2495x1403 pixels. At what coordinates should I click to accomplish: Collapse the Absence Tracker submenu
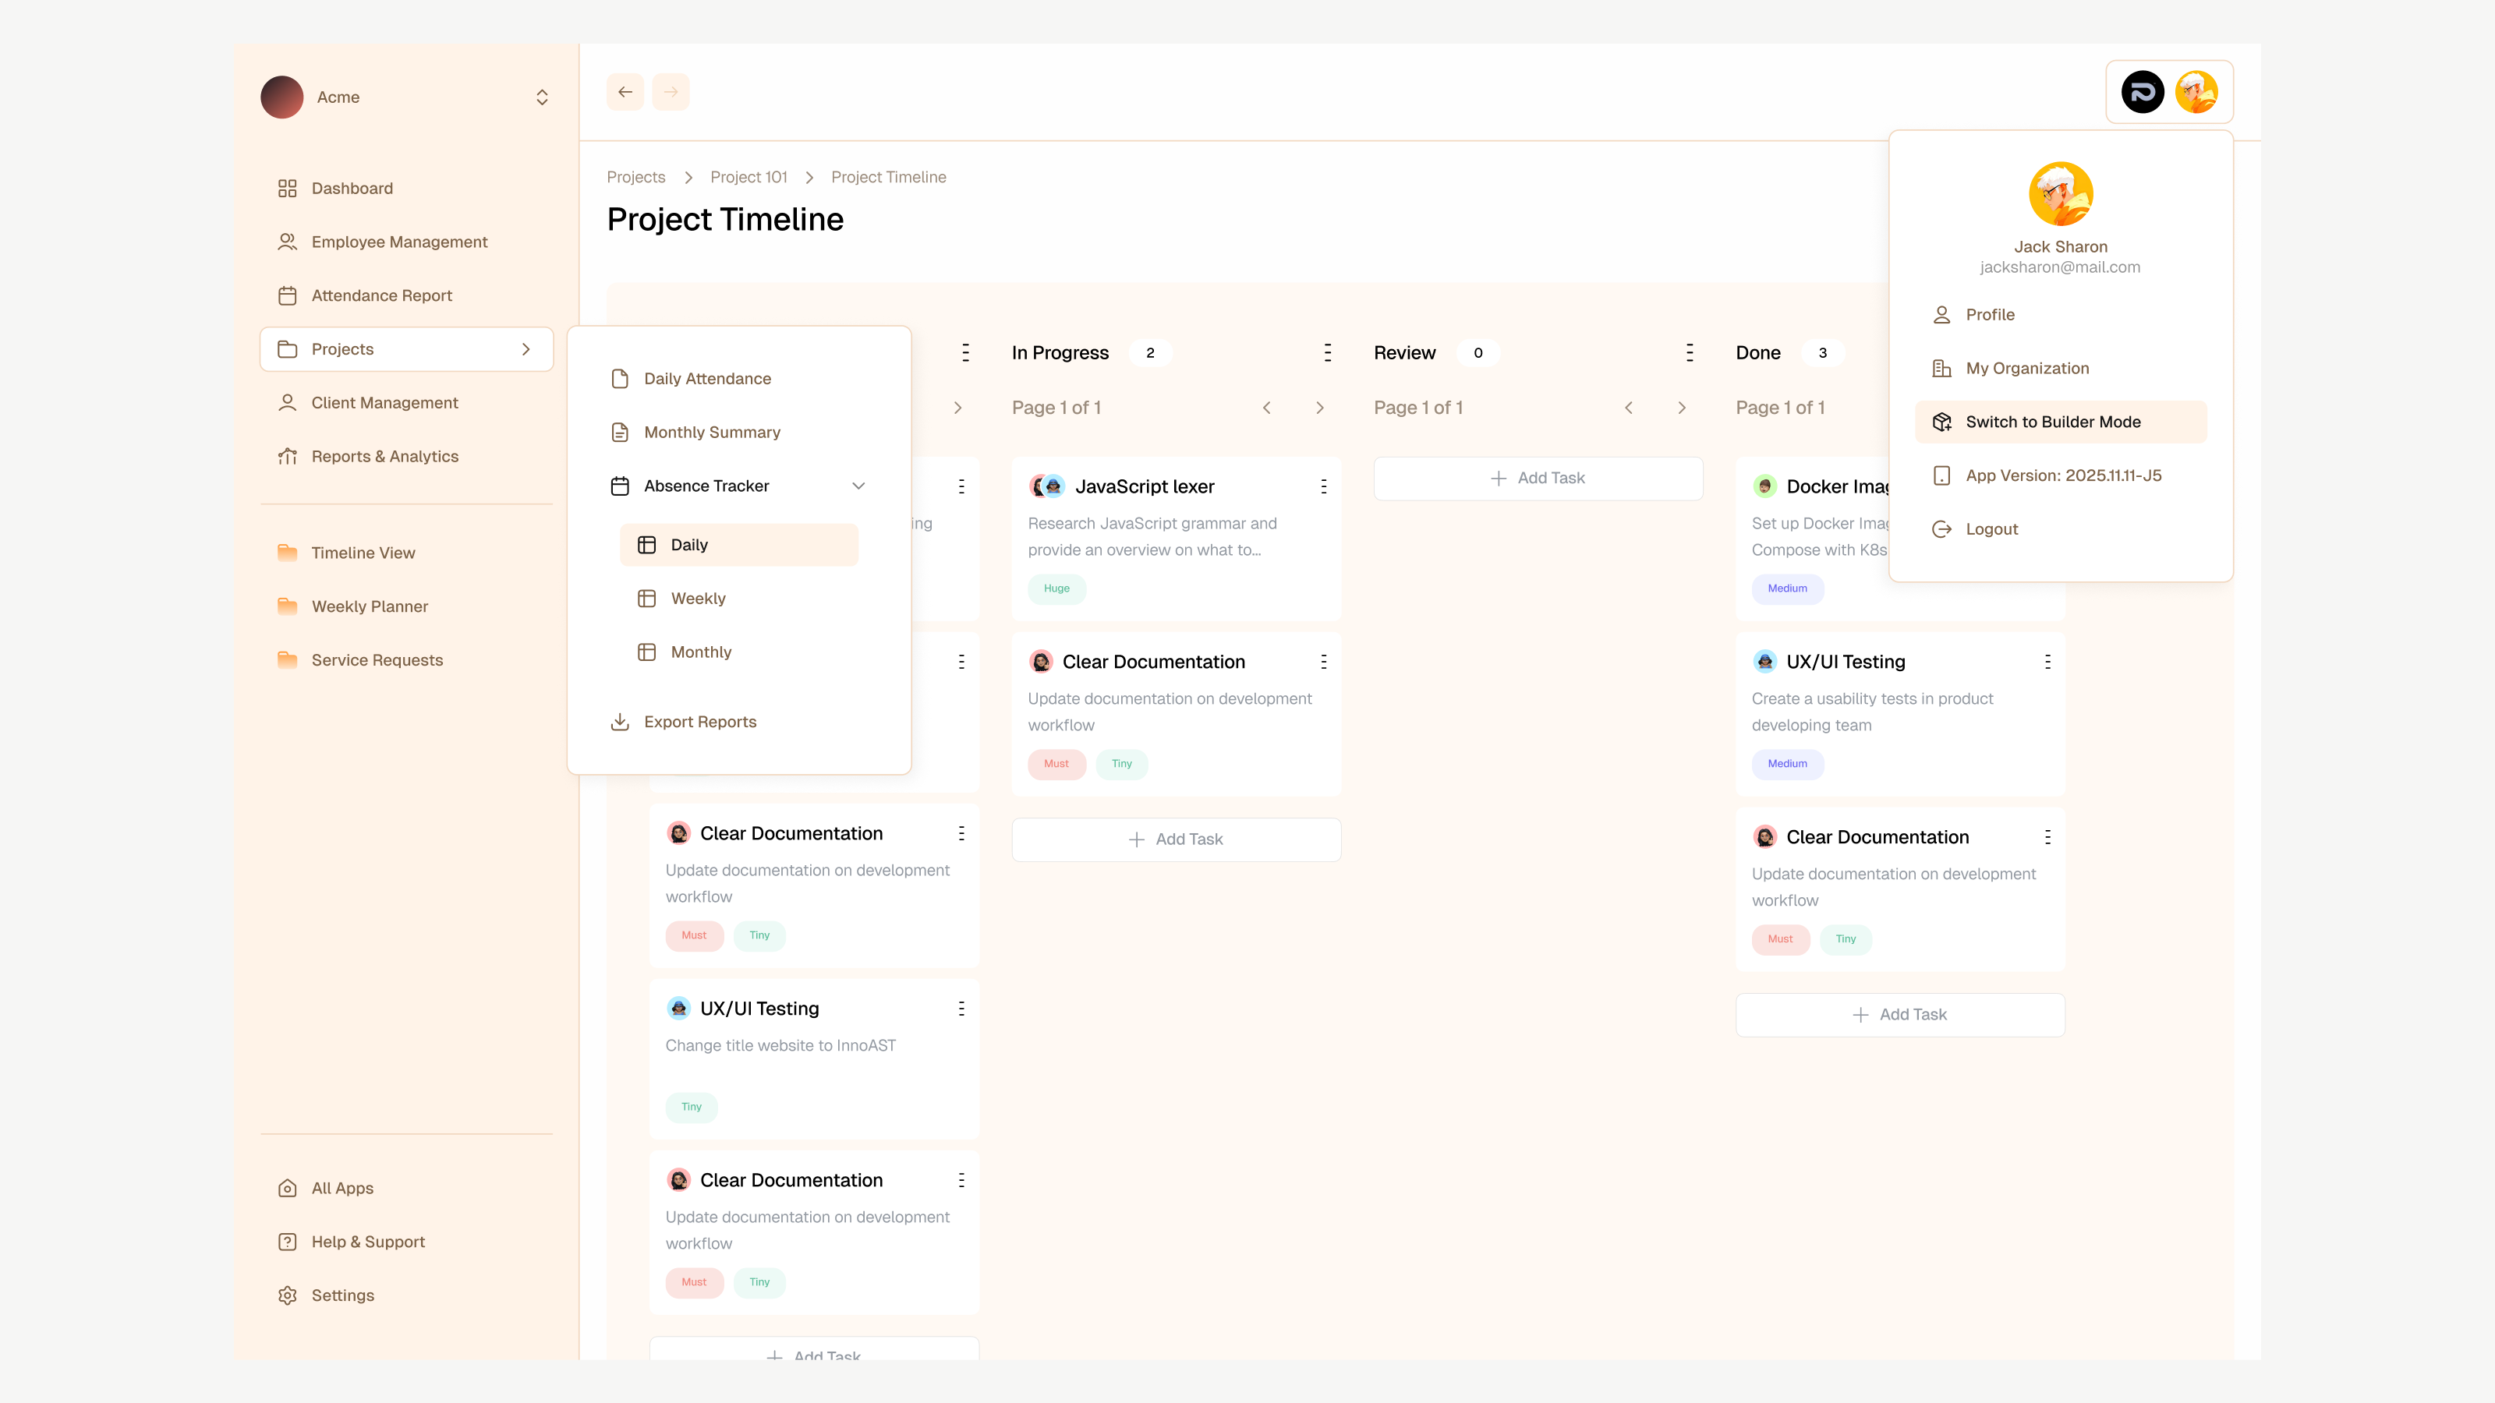[858, 486]
